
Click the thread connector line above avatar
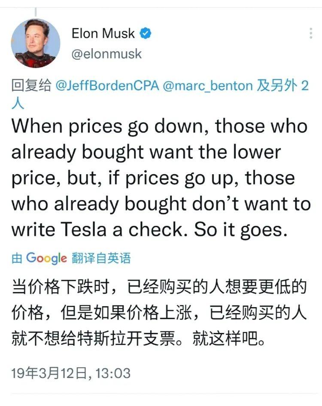pyautogui.click(x=35, y=12)
